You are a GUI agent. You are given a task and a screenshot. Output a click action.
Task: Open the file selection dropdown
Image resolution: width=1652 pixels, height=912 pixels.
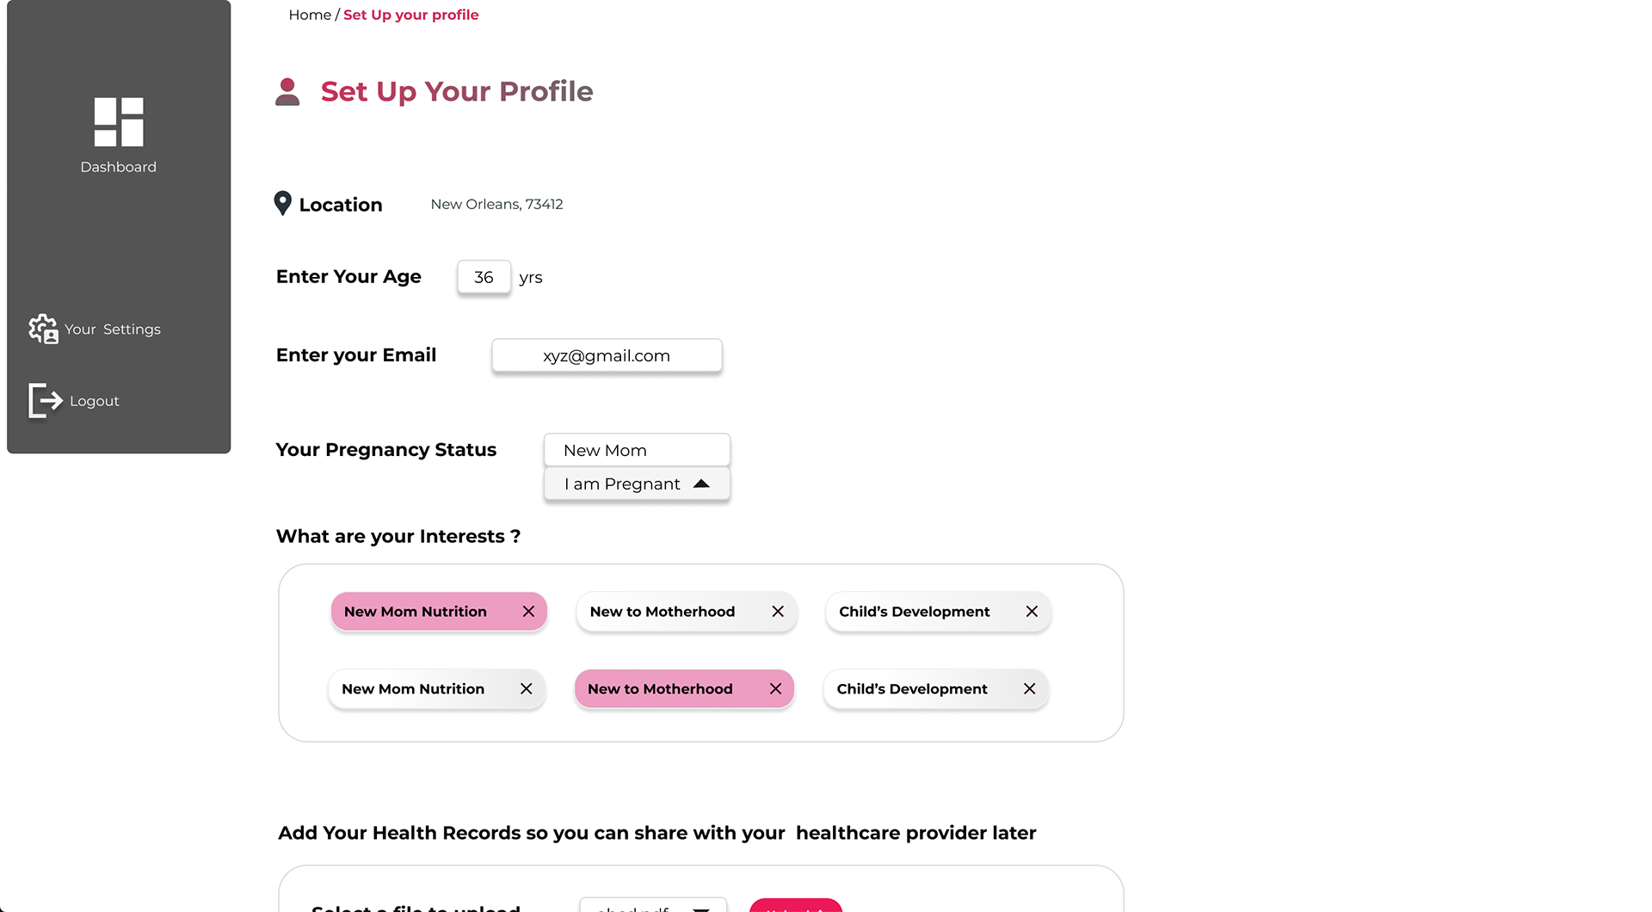tap(700, 907)
